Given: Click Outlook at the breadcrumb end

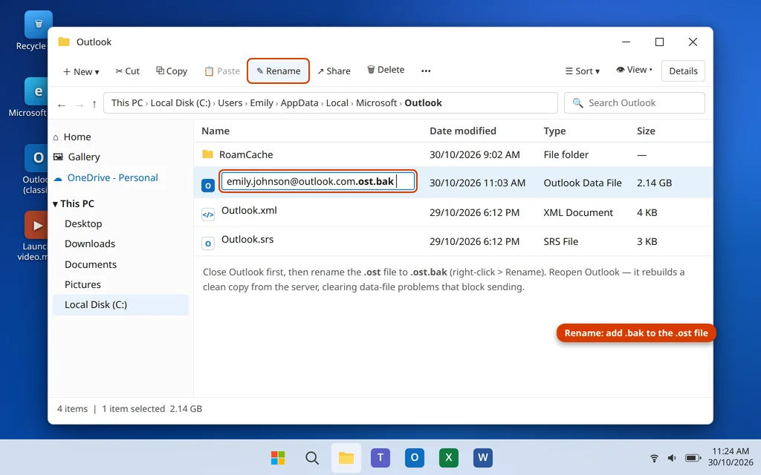Looking at the screenshot, I should click(423, 102).
